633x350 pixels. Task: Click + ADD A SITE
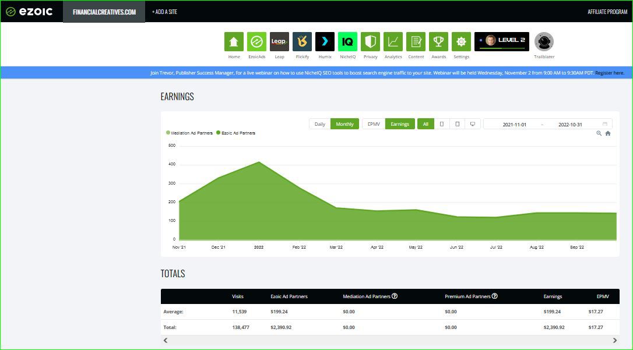coord(164,12)
